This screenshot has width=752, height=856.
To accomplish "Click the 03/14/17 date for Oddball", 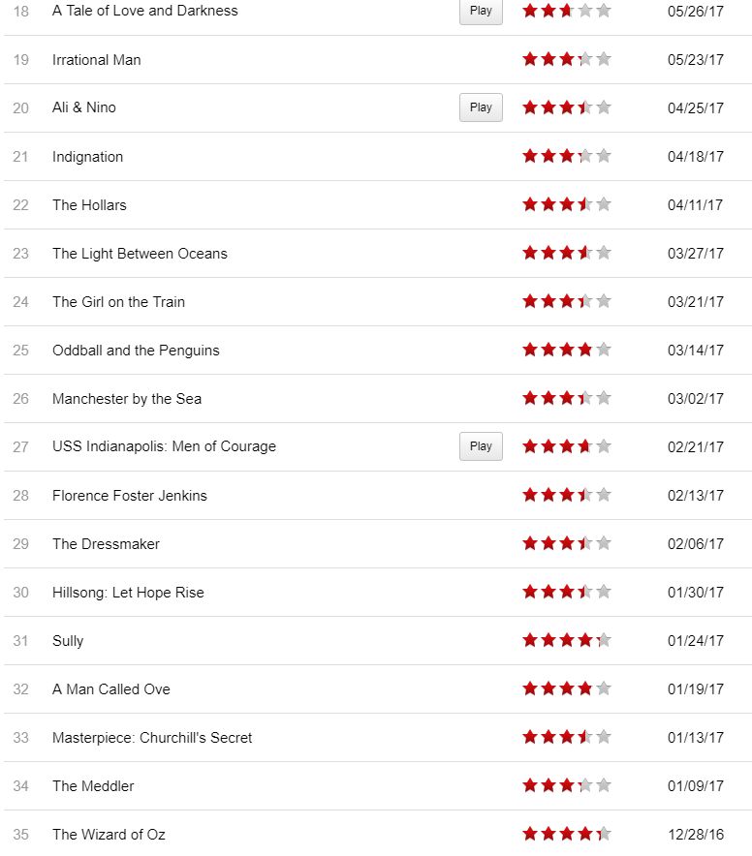I will [x=695, y=351].
